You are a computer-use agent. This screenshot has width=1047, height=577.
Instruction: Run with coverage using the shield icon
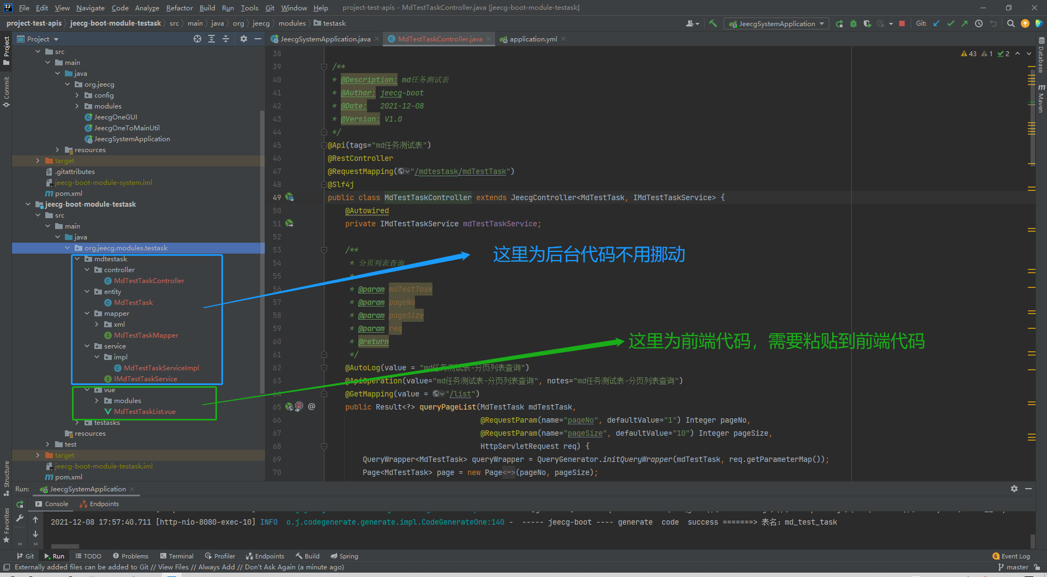pos(867,23)
